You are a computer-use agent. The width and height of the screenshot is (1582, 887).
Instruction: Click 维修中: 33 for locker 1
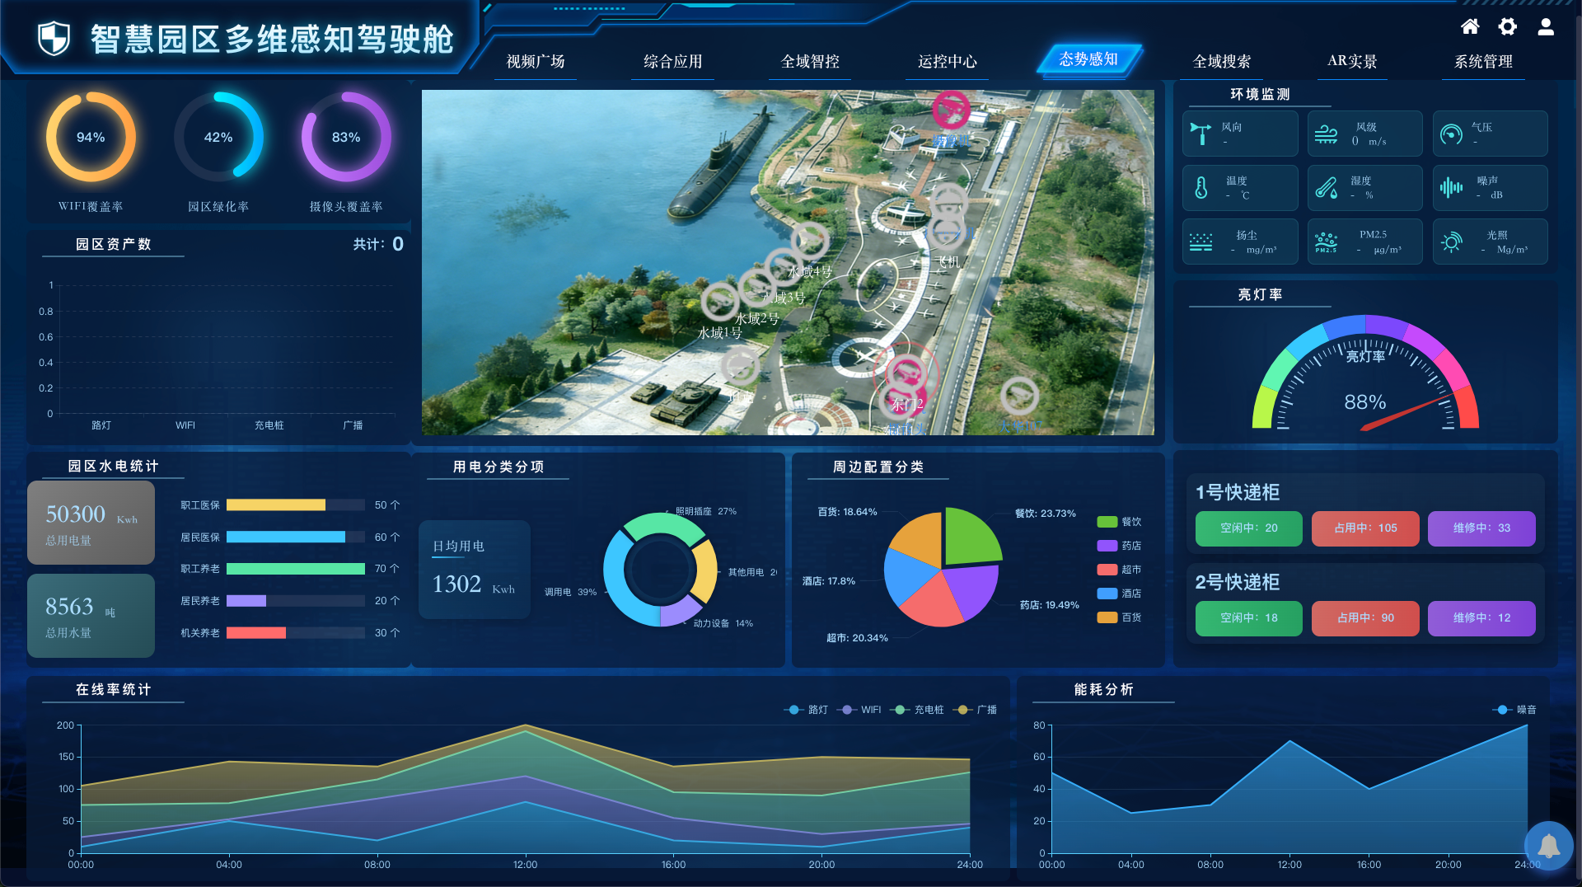click(1481, 528)
